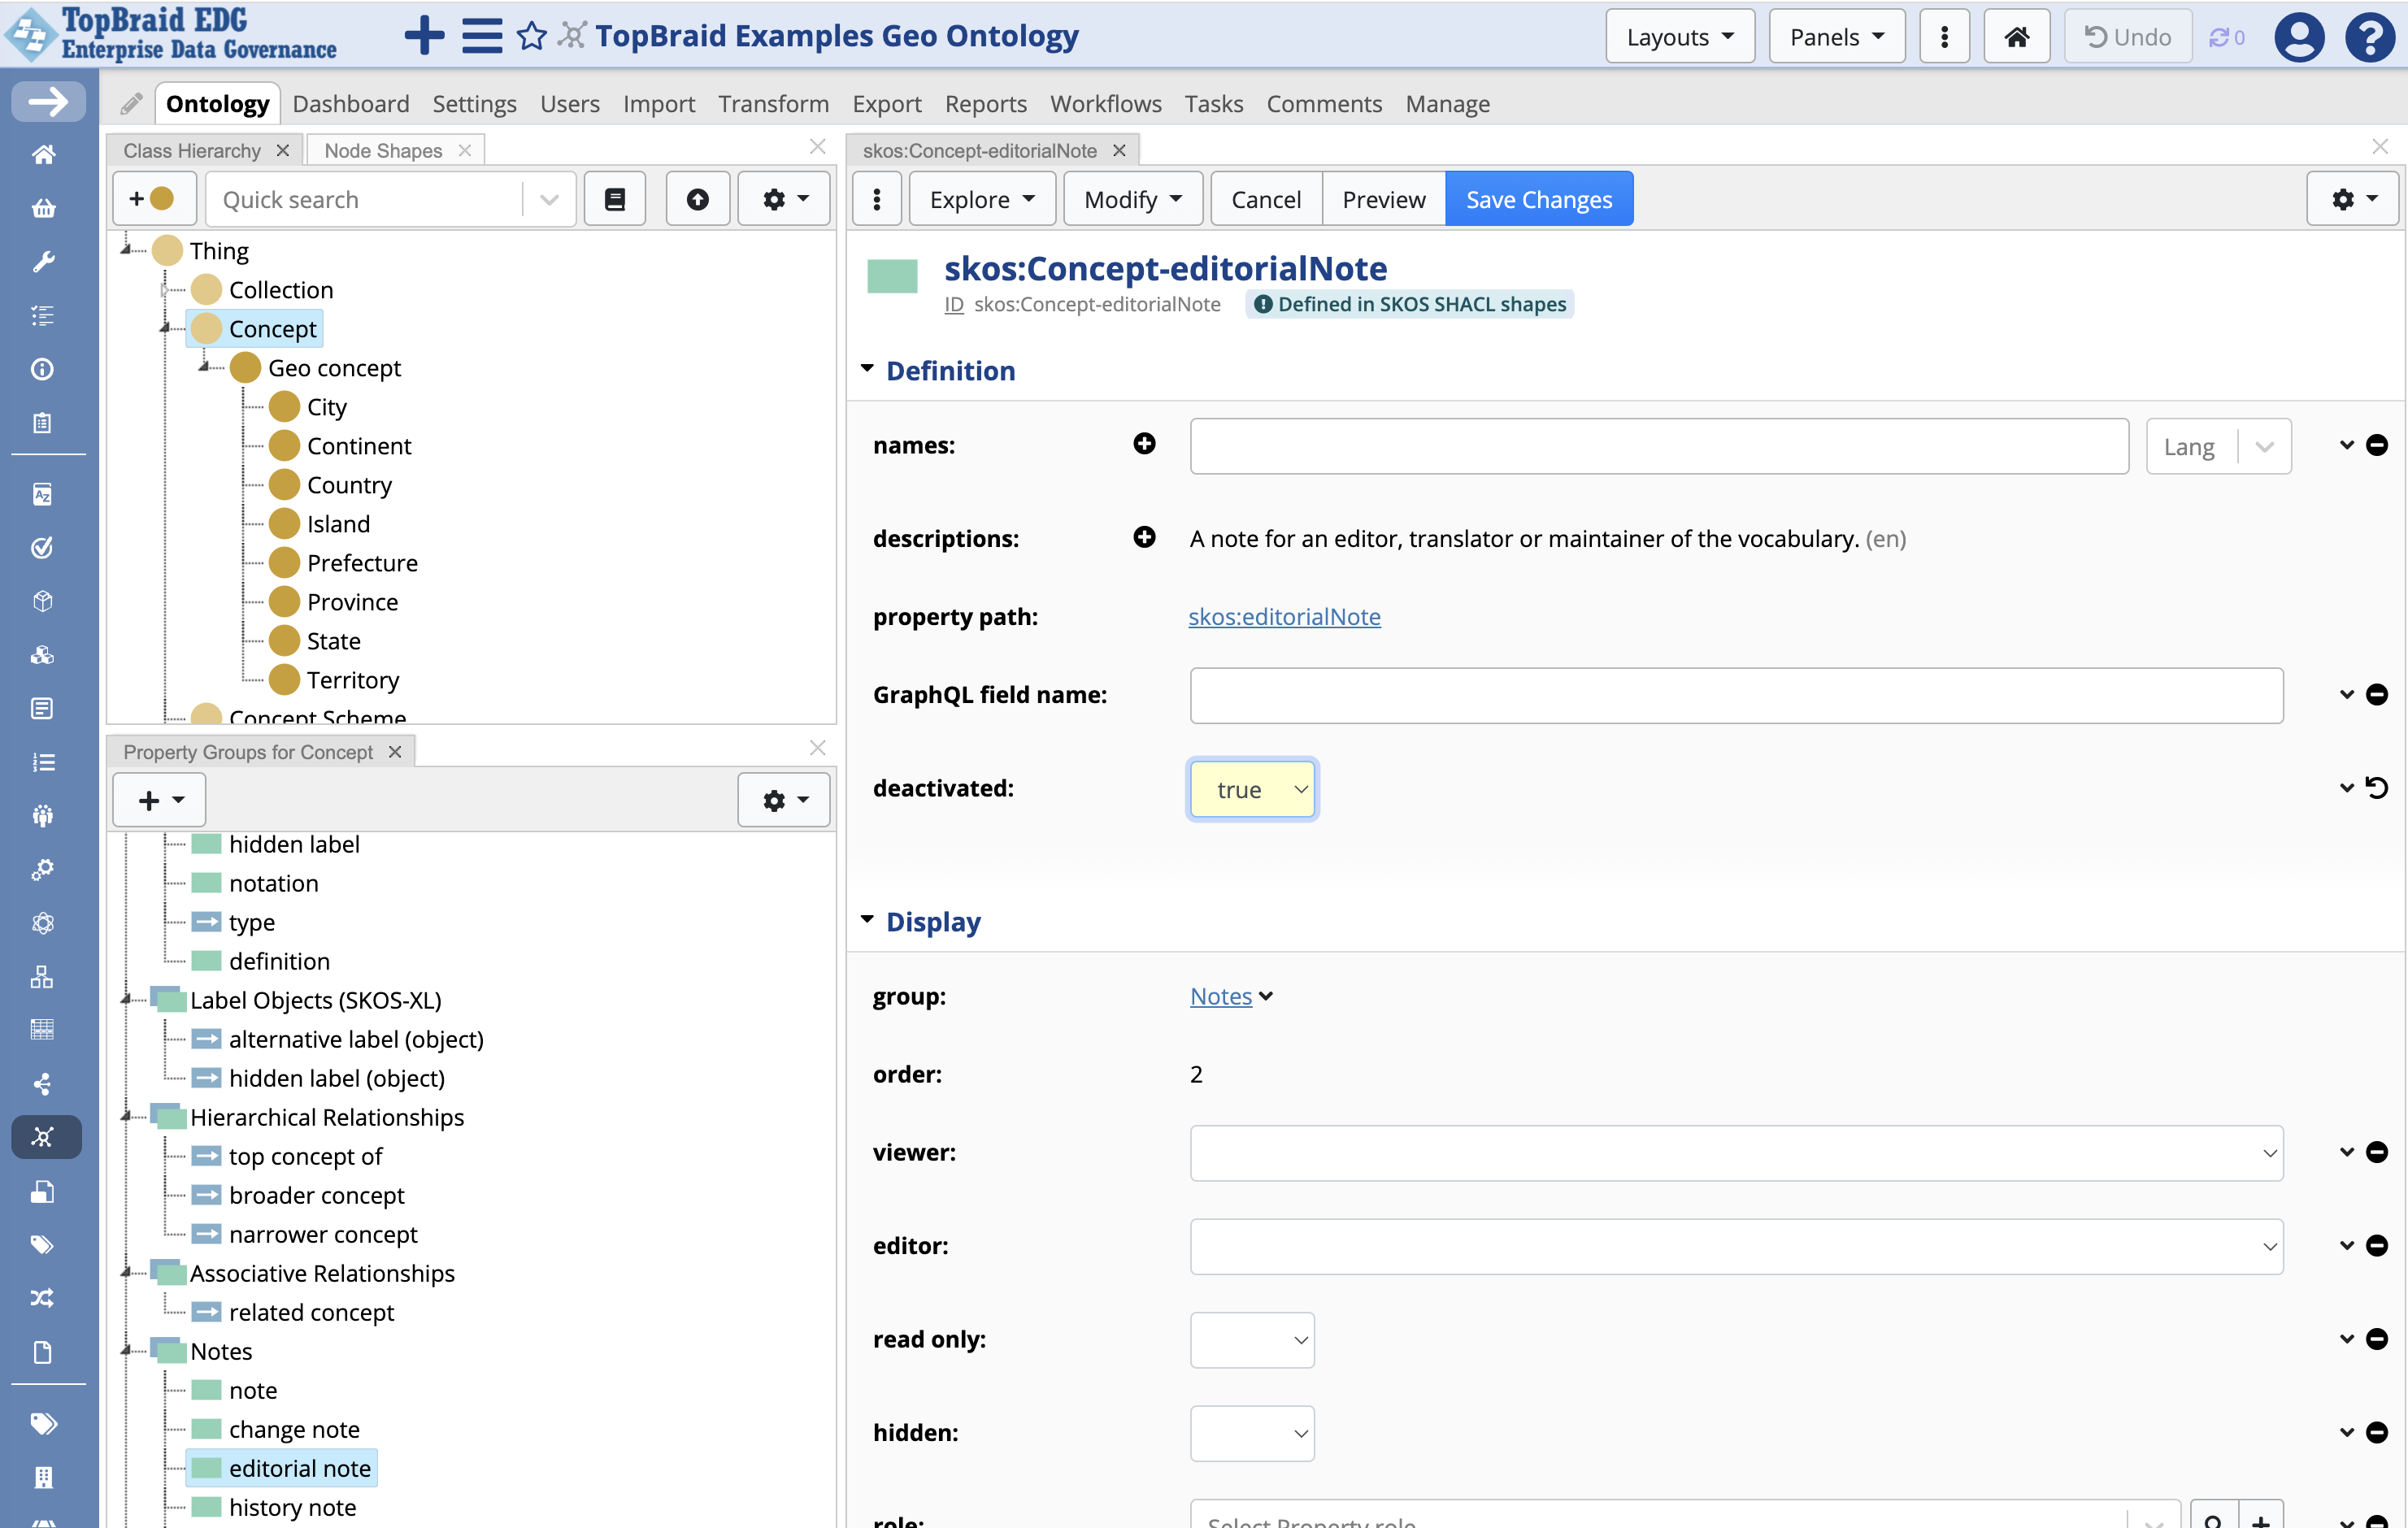This screenshot has height=1528, width=2408.
Task: Revert the deactivated value with undo icon
Action: (x=2377, y=788)
